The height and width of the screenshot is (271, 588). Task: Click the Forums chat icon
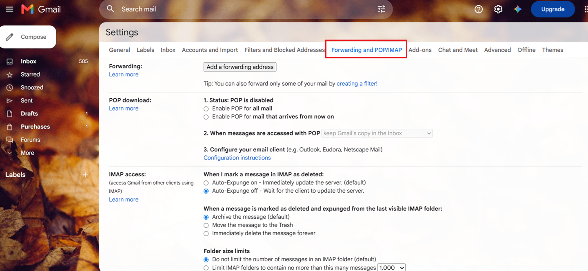click(x=10, y=140)
